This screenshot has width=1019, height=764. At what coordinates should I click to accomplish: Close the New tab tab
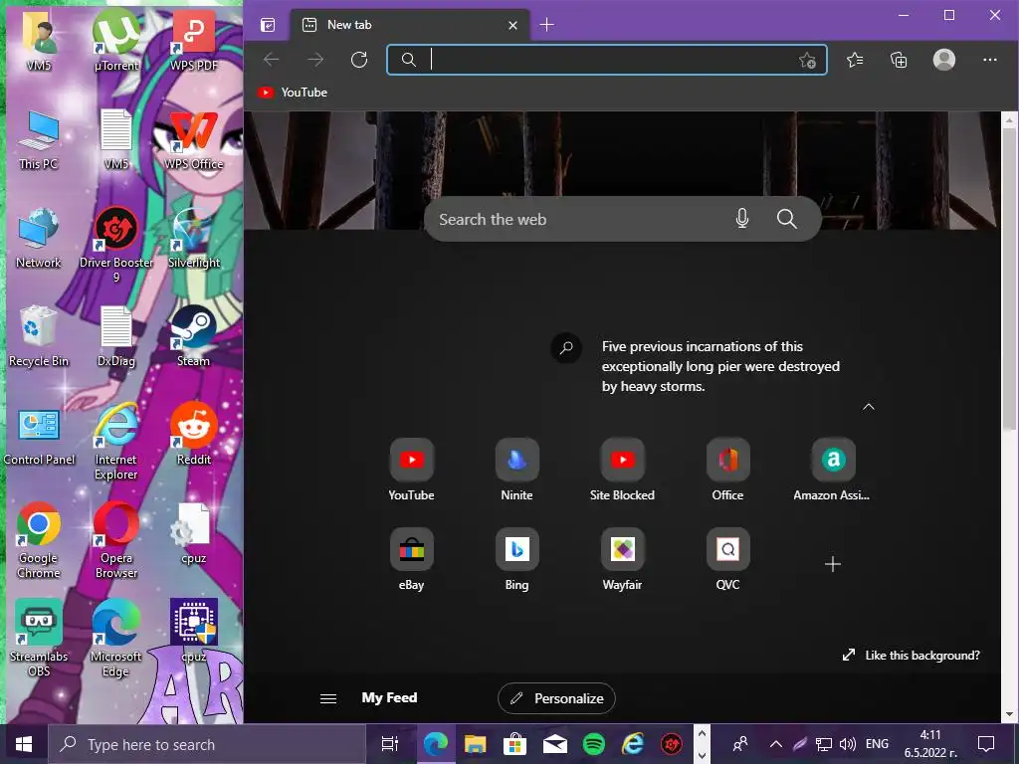pos(512,25)
